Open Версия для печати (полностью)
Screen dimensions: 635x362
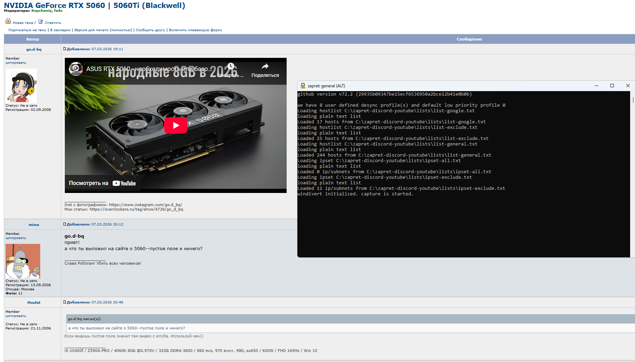(x=103, y=30)
